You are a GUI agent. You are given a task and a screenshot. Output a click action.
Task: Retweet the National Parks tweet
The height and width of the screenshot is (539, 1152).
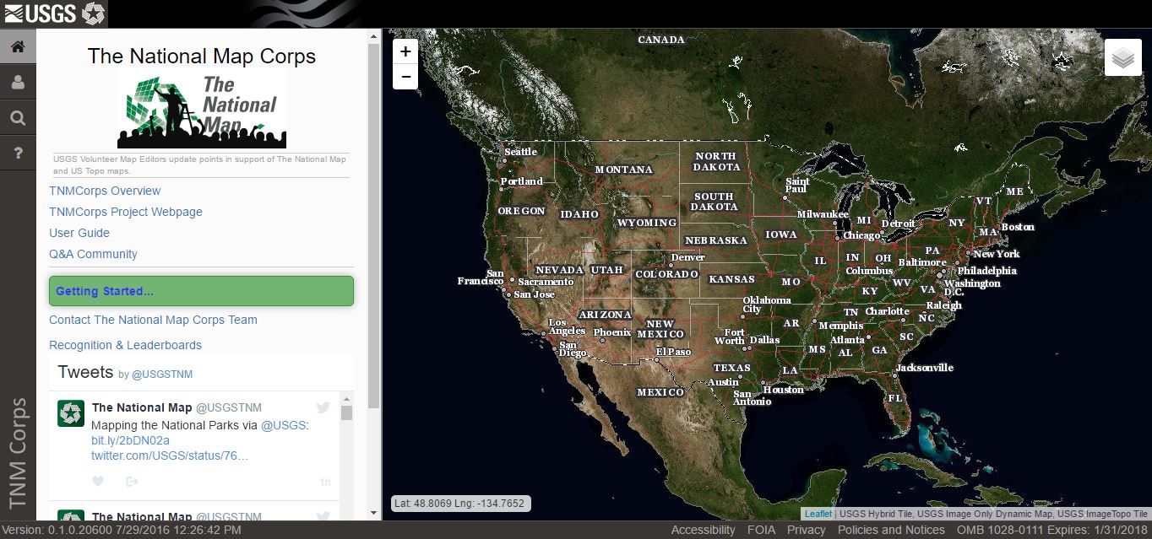[x=130, y=481]
